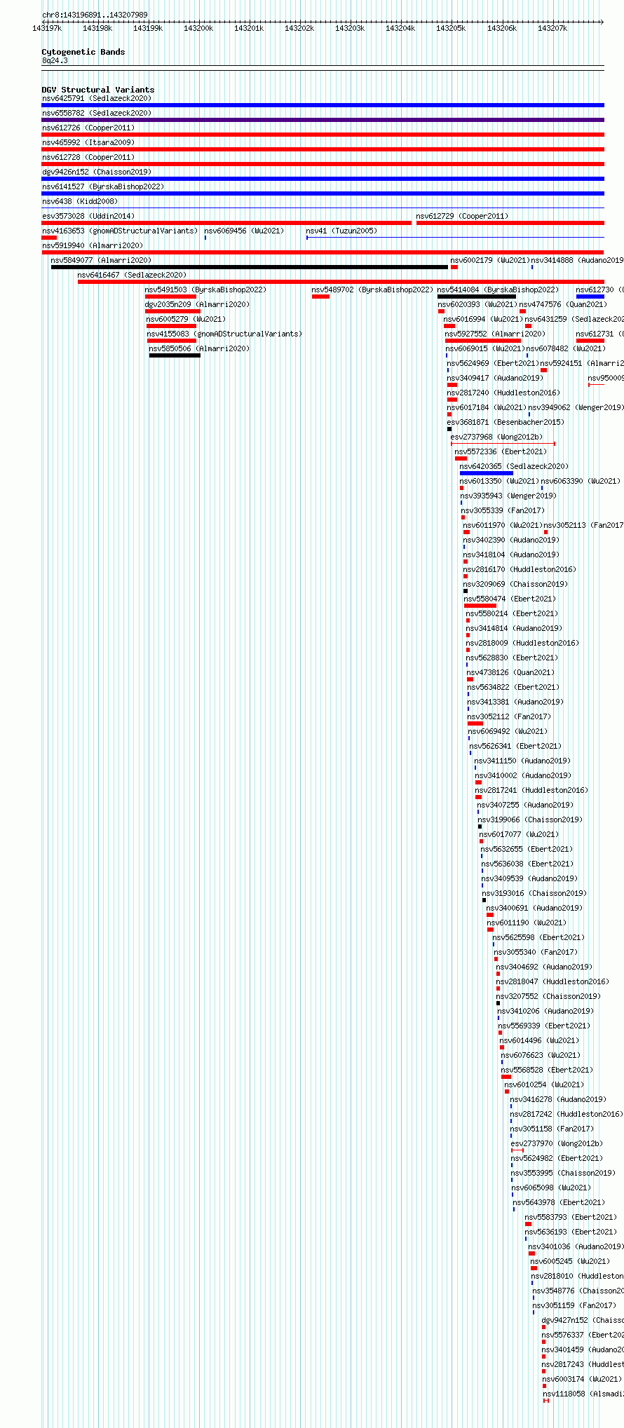Open nsv6416467 (Sedlazeck2020) variant
The height and width of the screenshot is (1428, 624).
(132, 275)
